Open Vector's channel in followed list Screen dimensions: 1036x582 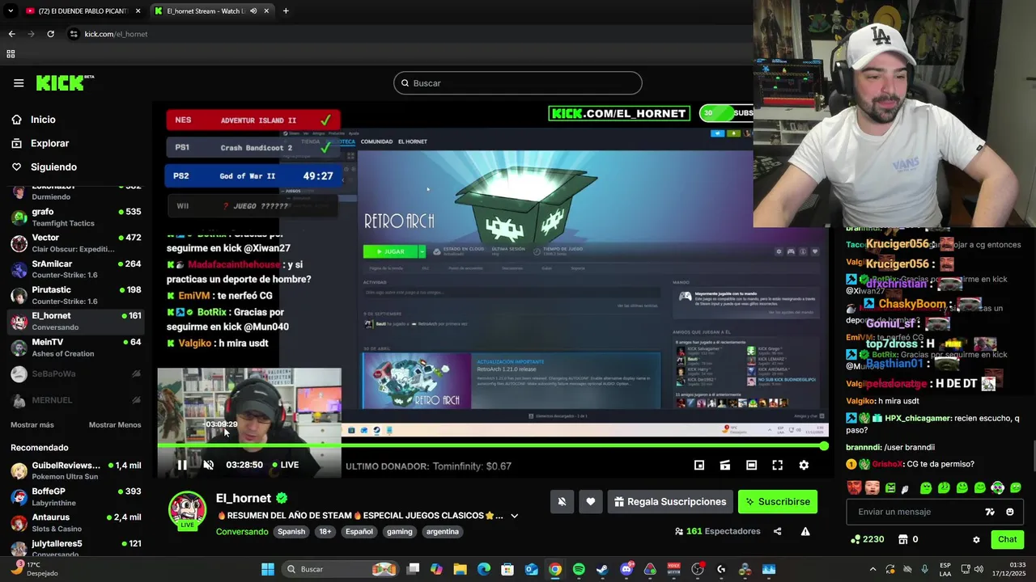tap(76, 242)
